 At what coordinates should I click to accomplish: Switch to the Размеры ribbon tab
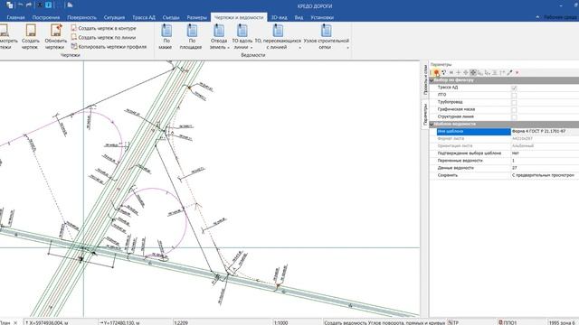[197, 17]
